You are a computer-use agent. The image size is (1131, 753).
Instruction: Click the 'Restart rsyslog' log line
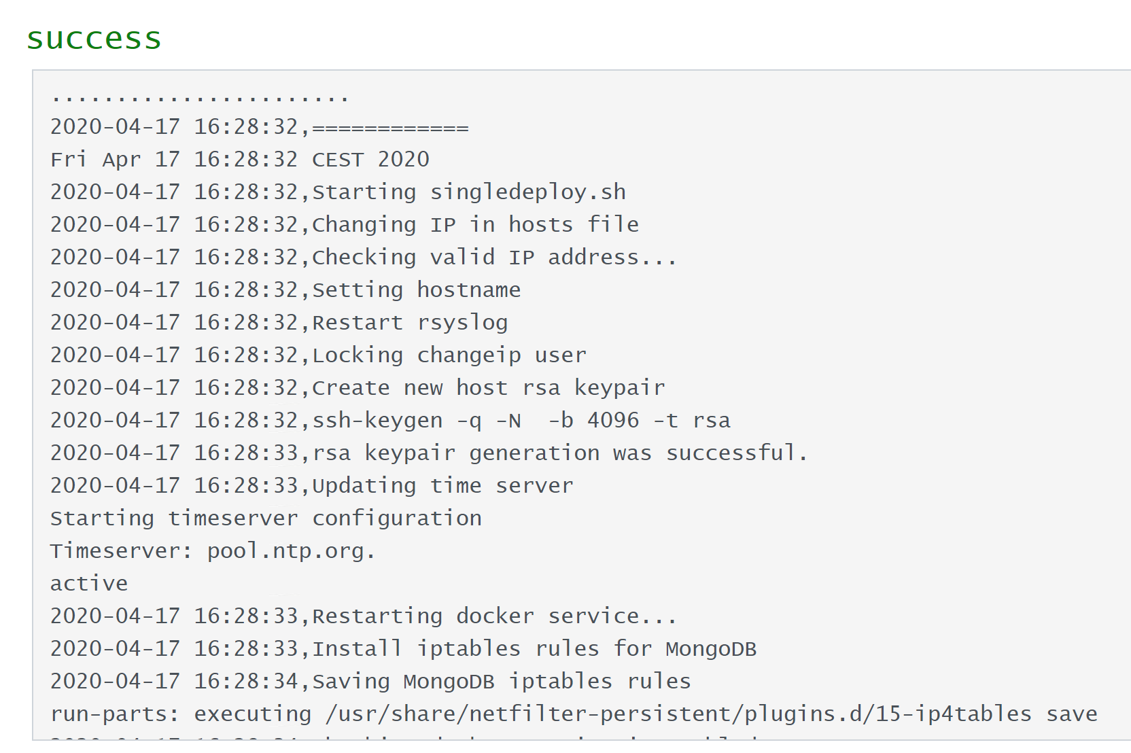point(279,323)
